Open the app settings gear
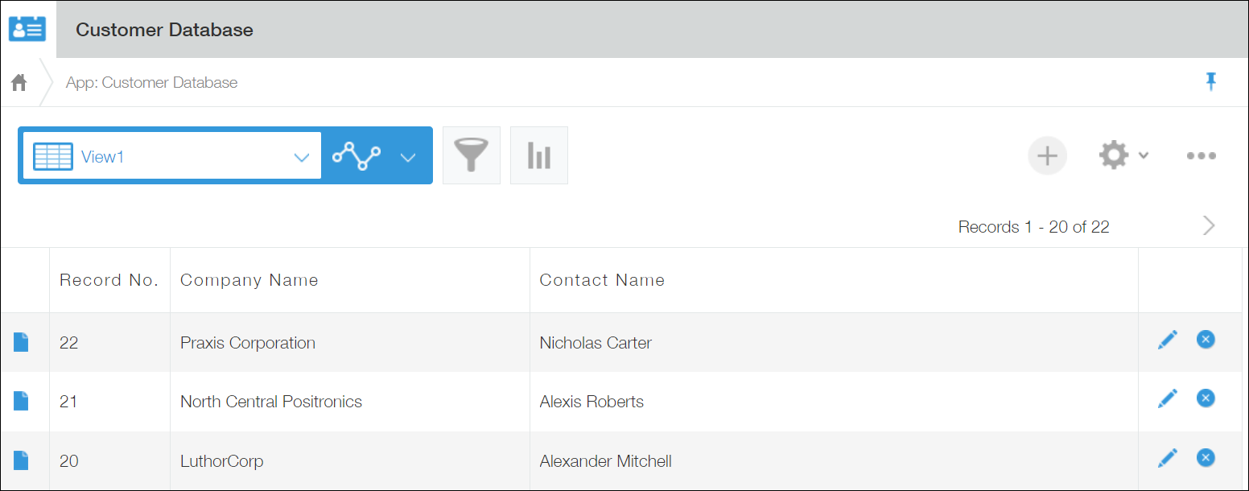1249x491 pixels. click(1113, 155)
